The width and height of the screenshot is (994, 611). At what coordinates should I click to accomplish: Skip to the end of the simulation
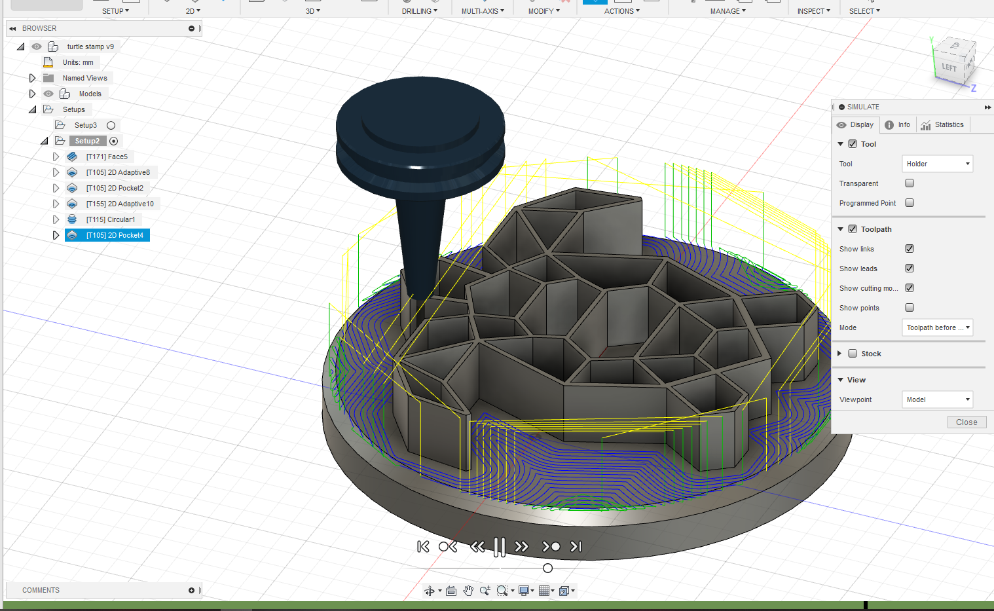pyautogui.click(x=576, y=547)
